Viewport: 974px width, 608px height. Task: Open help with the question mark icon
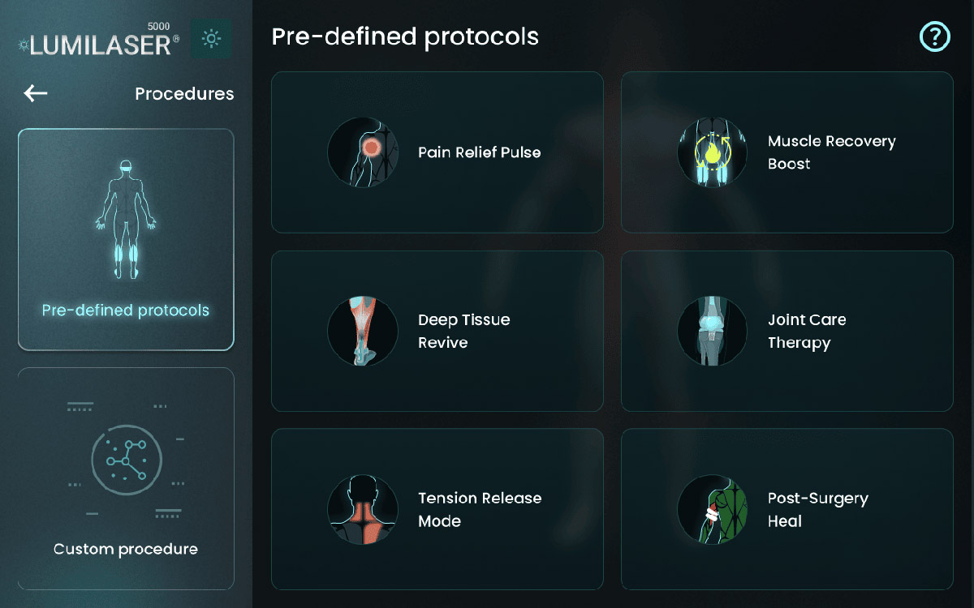[x=934, y=36]
